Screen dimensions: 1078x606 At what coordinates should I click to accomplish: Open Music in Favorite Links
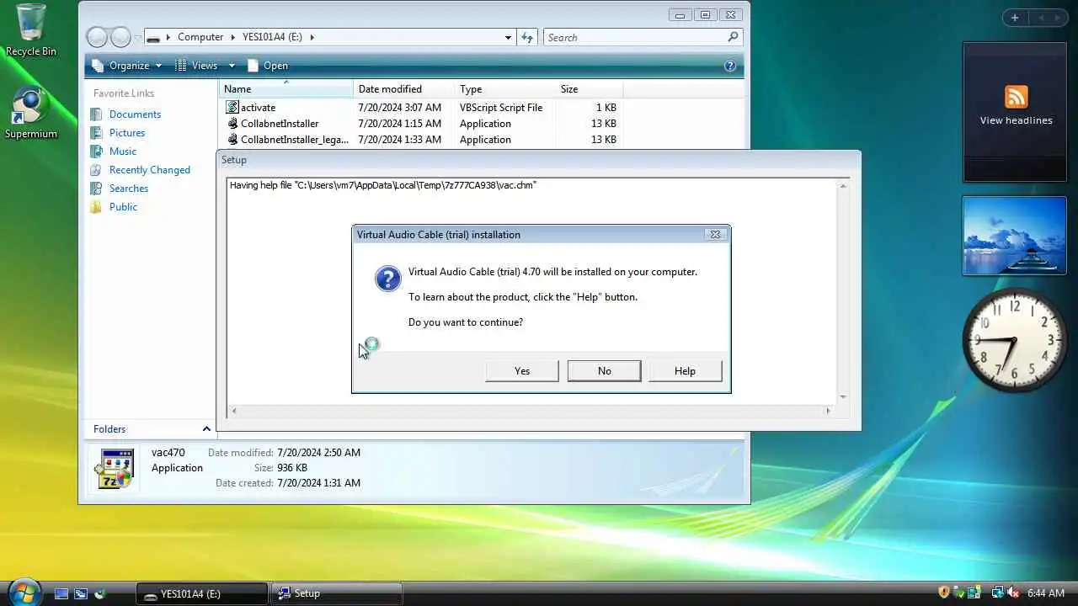tap(123, 151)
